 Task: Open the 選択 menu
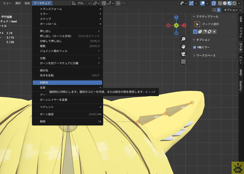click(18, 3)
